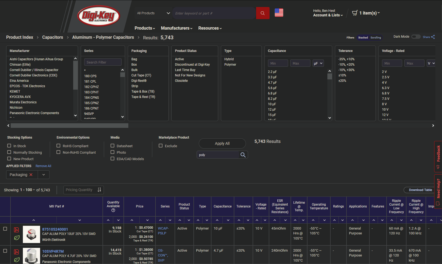
Task: Check Normally Stocking option
Action: 9,152
